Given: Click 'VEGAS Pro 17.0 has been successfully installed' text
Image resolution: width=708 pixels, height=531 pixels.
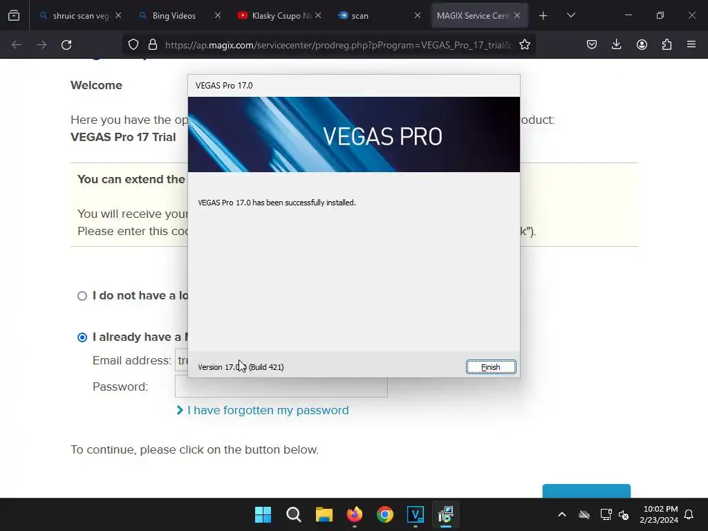Looking at the screenshot, I should (277, 203).
